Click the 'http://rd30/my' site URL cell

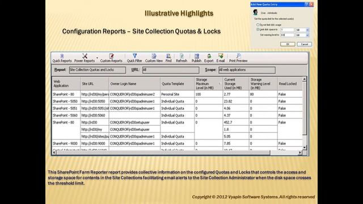[95, 129]
